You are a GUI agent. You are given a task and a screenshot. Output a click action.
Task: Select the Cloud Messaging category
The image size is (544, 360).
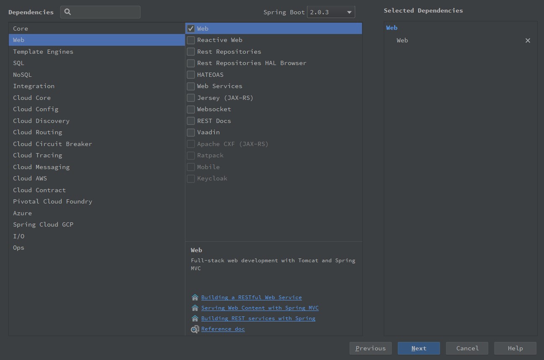(x=96, y=167)
